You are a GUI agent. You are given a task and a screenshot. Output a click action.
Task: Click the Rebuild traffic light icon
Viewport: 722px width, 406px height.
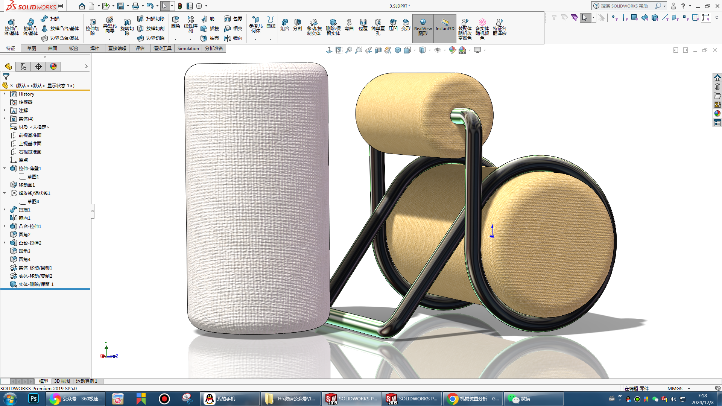[x=180, y=6]
